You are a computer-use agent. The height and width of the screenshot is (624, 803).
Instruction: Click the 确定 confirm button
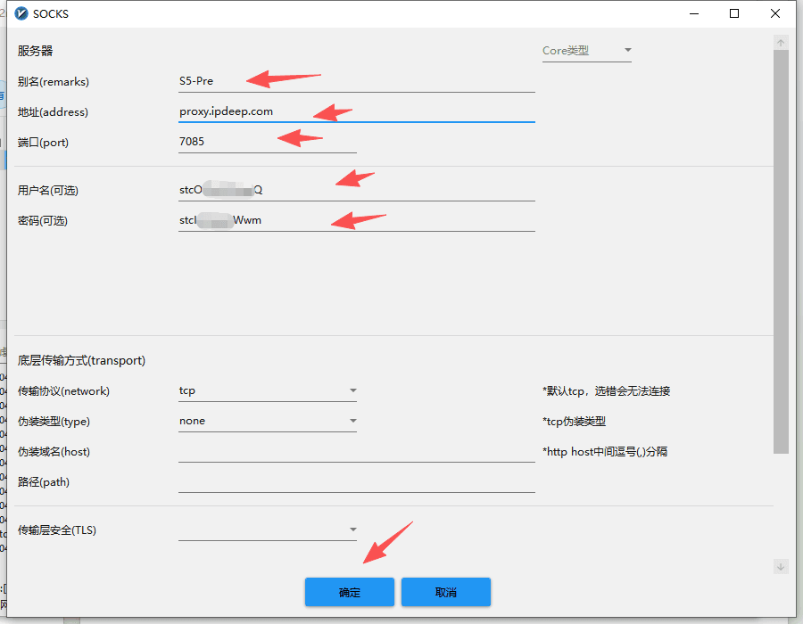coord(349,592)
